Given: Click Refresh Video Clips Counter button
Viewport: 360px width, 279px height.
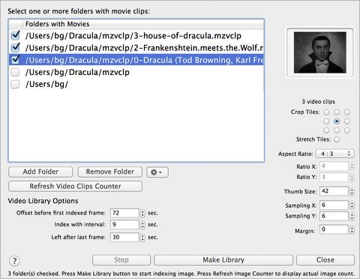Looking at the screenshot, I should (76, 187).
